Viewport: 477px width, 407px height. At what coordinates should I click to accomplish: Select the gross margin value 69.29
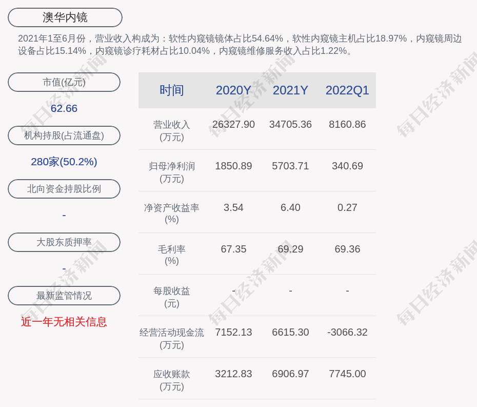(x=290, y=249)
